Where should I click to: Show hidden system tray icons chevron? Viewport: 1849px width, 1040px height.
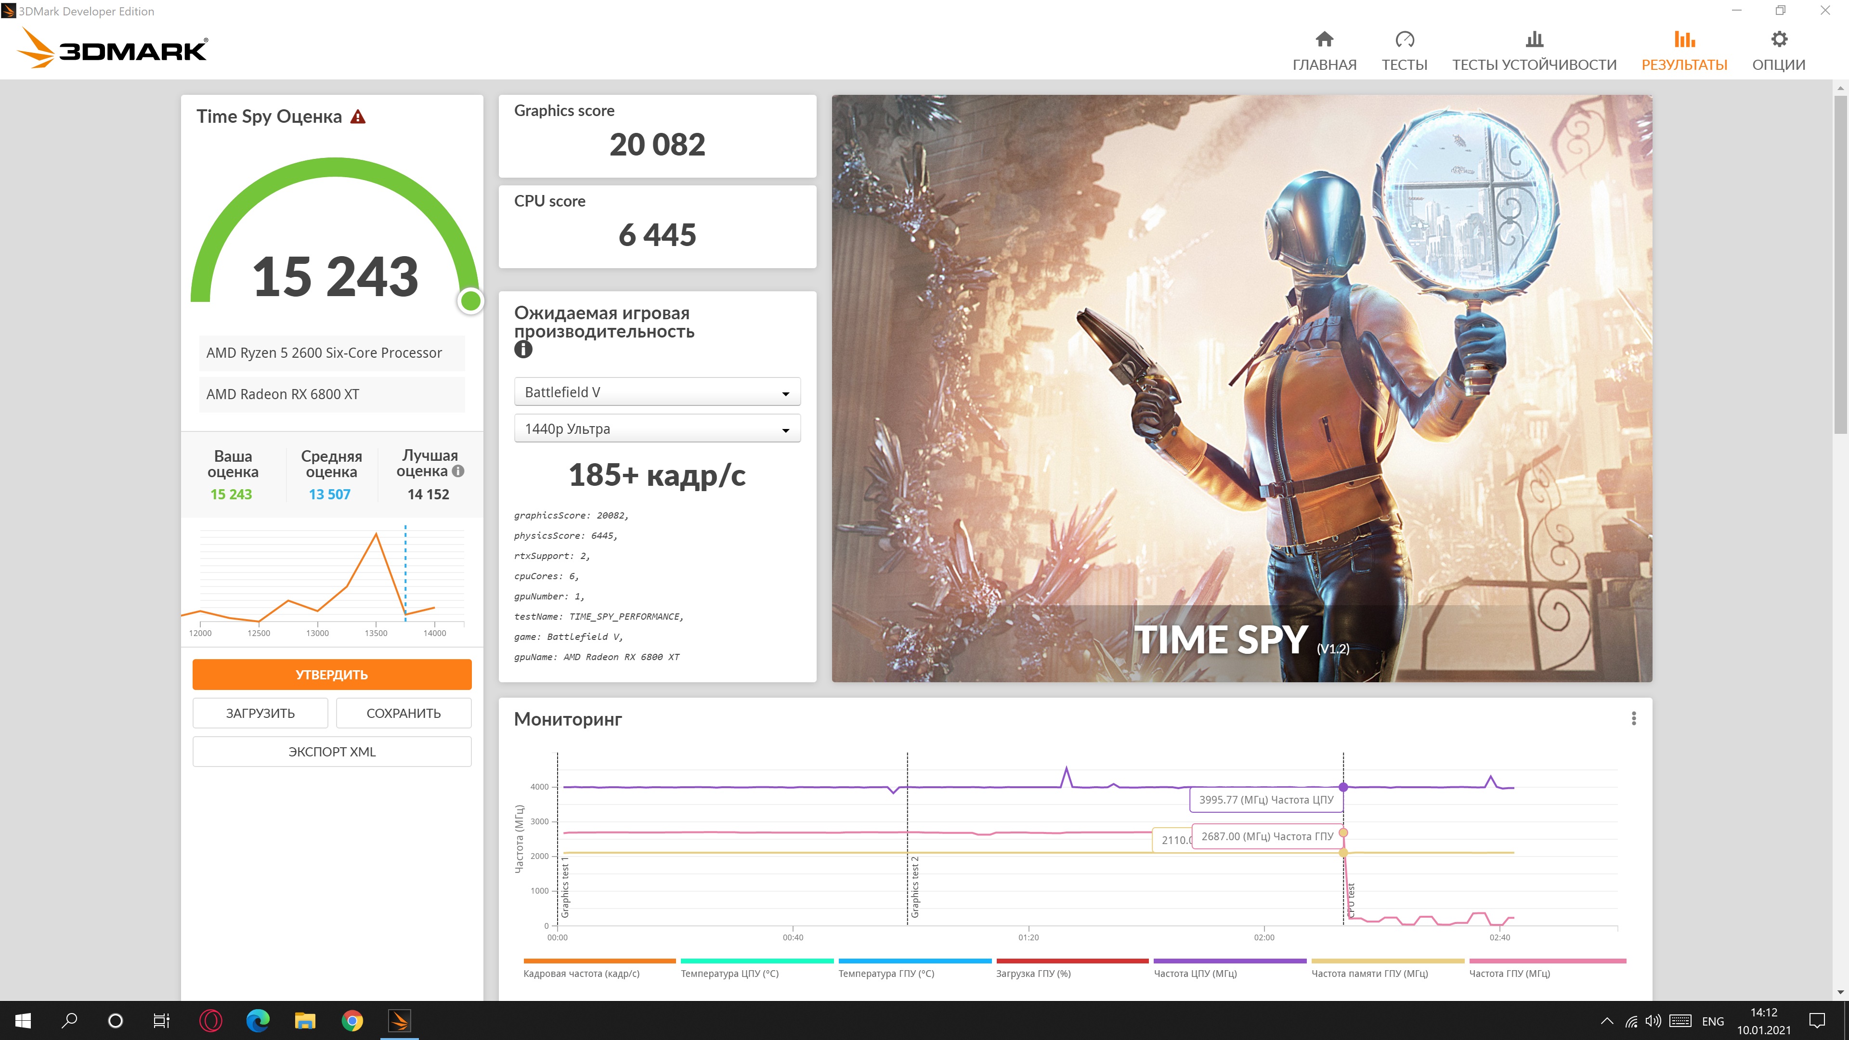(1607, 1021)
